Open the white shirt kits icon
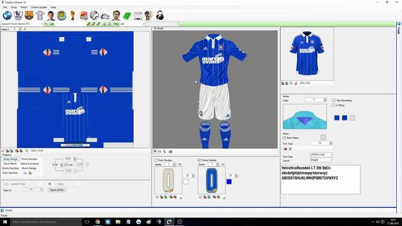 40,16
